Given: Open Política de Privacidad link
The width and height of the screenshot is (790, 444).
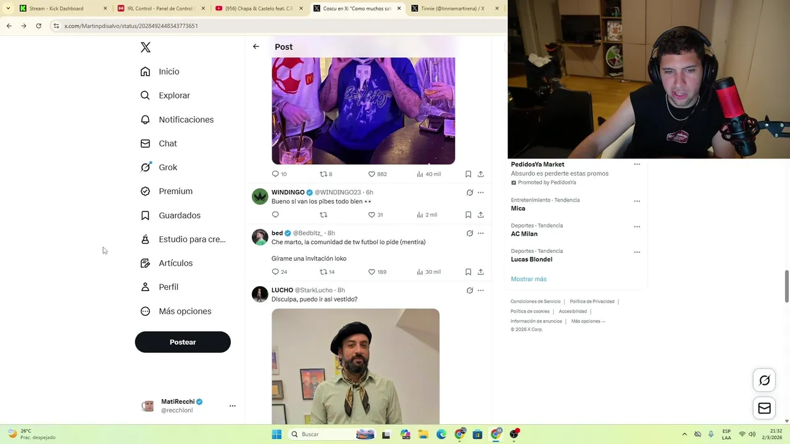Looking at the screenshot, I should coord(592,302).
